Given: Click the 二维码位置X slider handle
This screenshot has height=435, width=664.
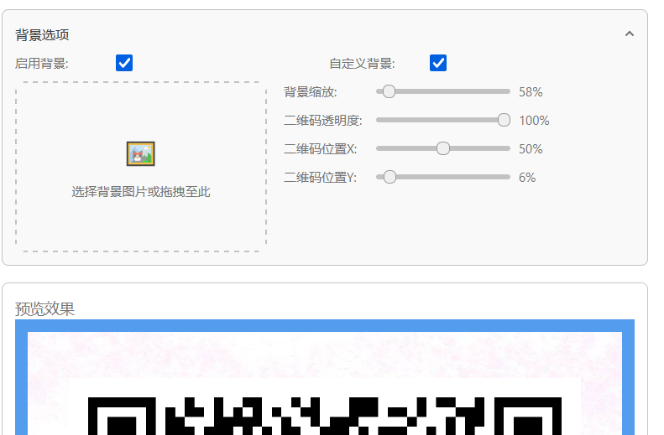Looking at the screenshot, I should pos(443,148).
